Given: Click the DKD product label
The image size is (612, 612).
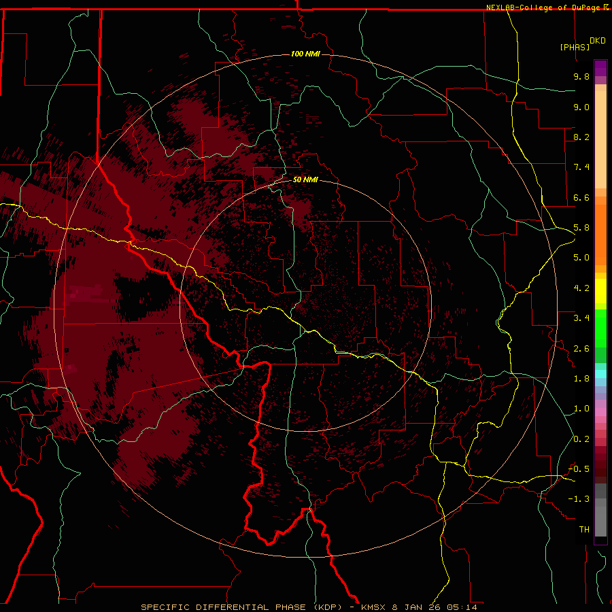Looking at the screenshot, I should tap(598, 41).
